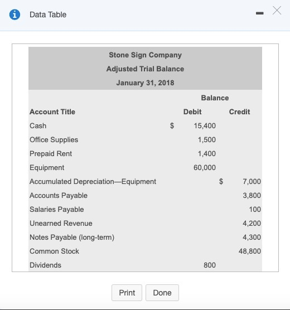Select the 'Prepaid Rent' account label
The image size is (290, 310).
pos(51,154)
